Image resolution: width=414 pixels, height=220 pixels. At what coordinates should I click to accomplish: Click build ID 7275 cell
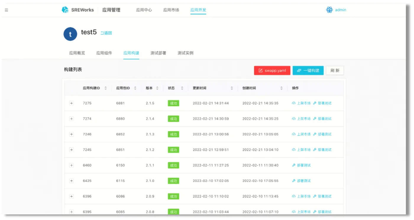[x=87, y=103]
